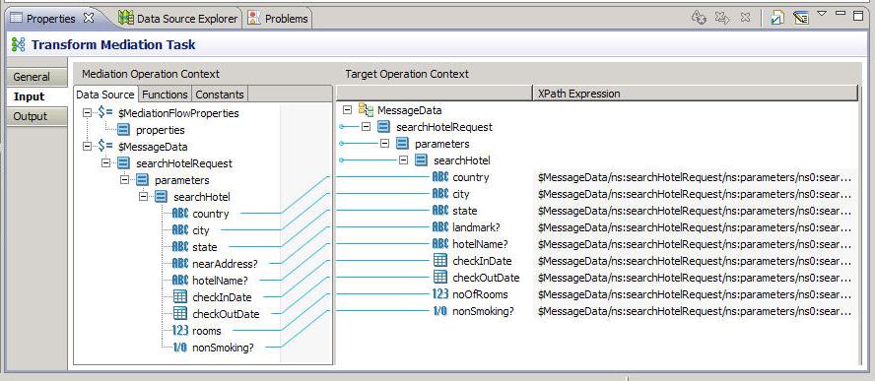Switch to the Functions tab
The width and height of the screenshot is (875, 381).
[165, 95]
